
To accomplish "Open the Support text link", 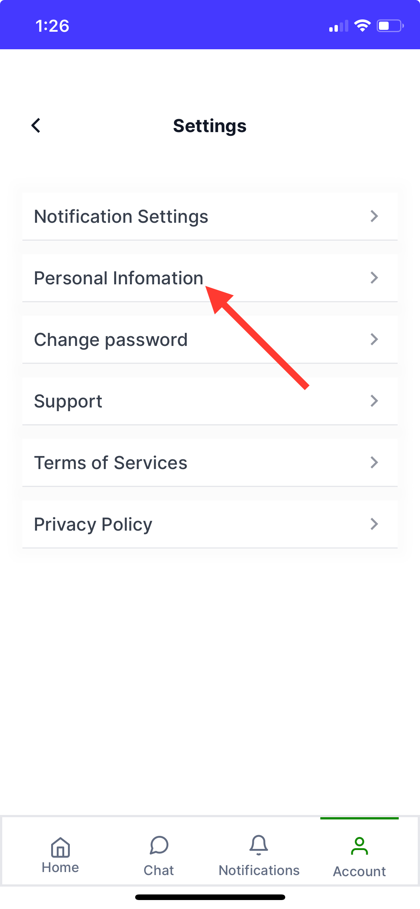I will (68, 402).
